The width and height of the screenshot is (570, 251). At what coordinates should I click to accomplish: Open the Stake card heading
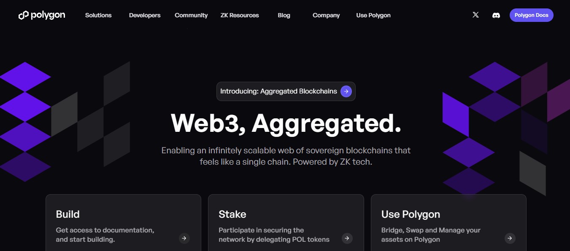coord(232,214)
